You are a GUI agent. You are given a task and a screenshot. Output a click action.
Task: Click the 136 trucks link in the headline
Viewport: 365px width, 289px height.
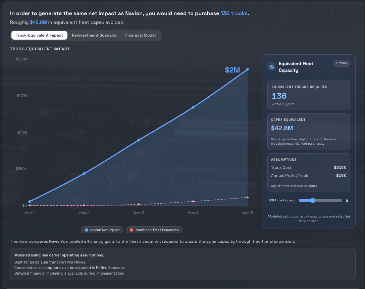tap(234, 13)
